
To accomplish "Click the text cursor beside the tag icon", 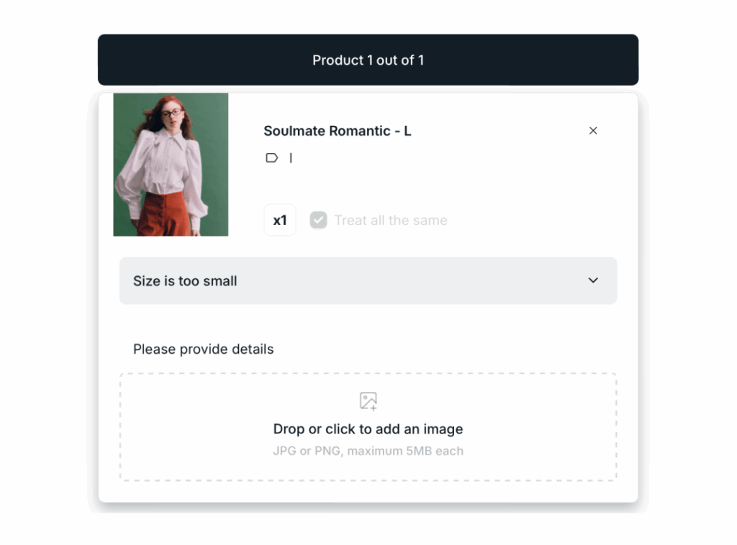I will [x=291, y=157].
